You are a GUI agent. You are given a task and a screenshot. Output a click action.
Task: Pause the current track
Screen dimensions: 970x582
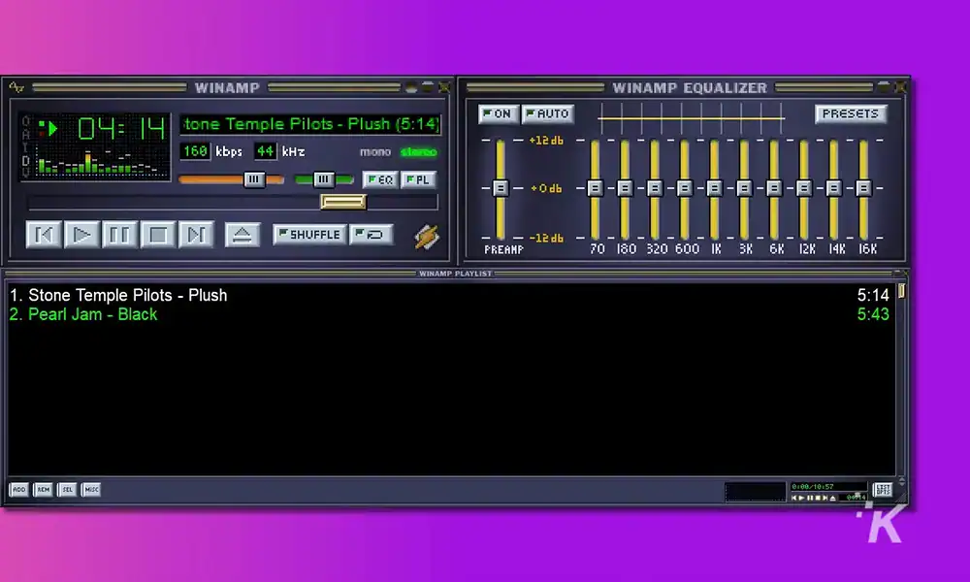[x=120, y=235]
